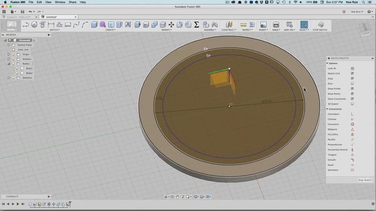Open the Help menu
This screenshot has width=376, height=211.
pyautogui.click(x=83, y=2)
